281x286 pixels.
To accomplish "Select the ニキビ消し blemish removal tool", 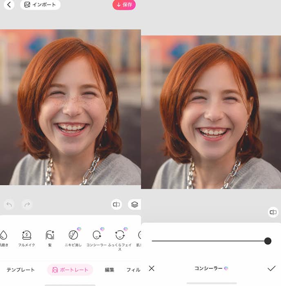I will pyautogui.click(x=73, y=238).
